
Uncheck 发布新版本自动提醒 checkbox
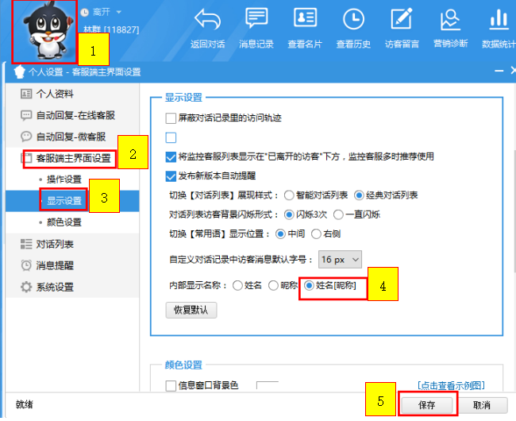[x=171, y=176]
